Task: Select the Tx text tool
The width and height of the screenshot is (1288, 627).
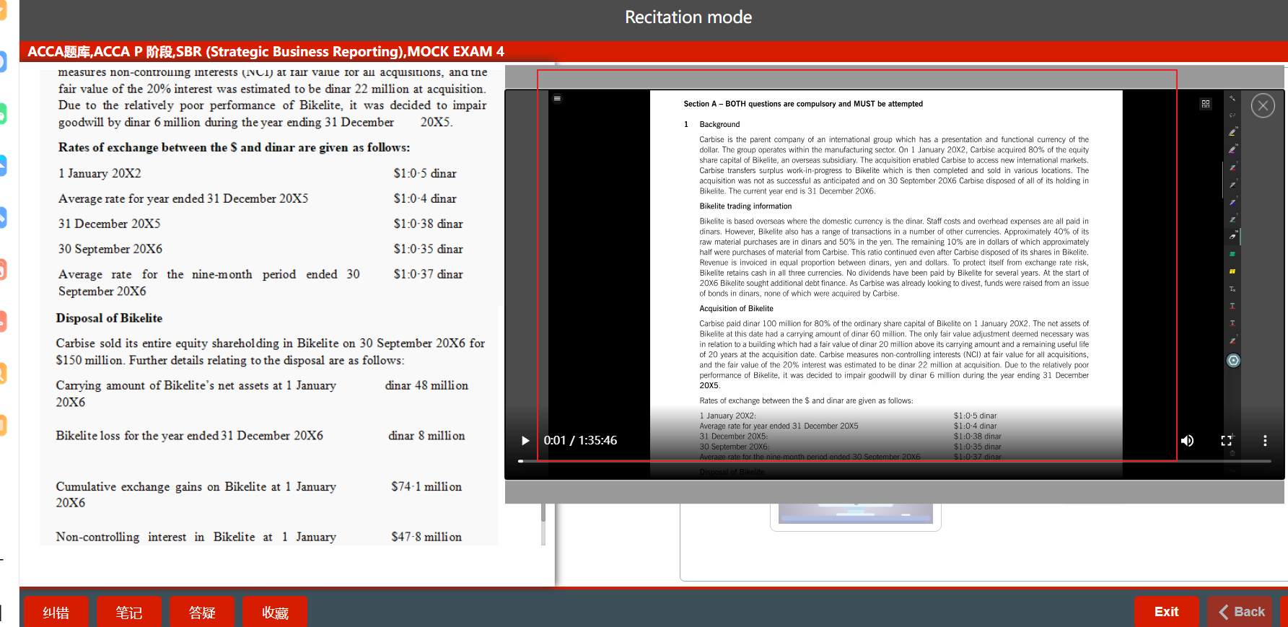Action: [x=1232, y=289]
